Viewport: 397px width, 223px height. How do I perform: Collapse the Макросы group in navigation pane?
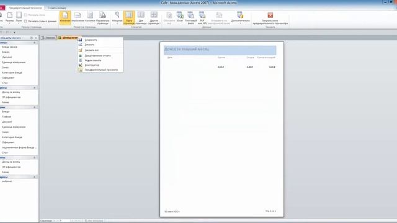[x=35, y=177]
